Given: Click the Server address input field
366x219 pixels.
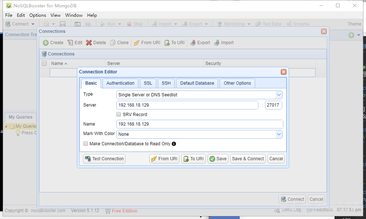Looking at the screenshot, I should [x=187, y=105].
